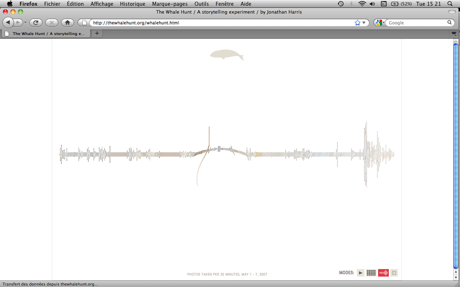
Task: Open the Historique menu
Action: coord(133,4)
